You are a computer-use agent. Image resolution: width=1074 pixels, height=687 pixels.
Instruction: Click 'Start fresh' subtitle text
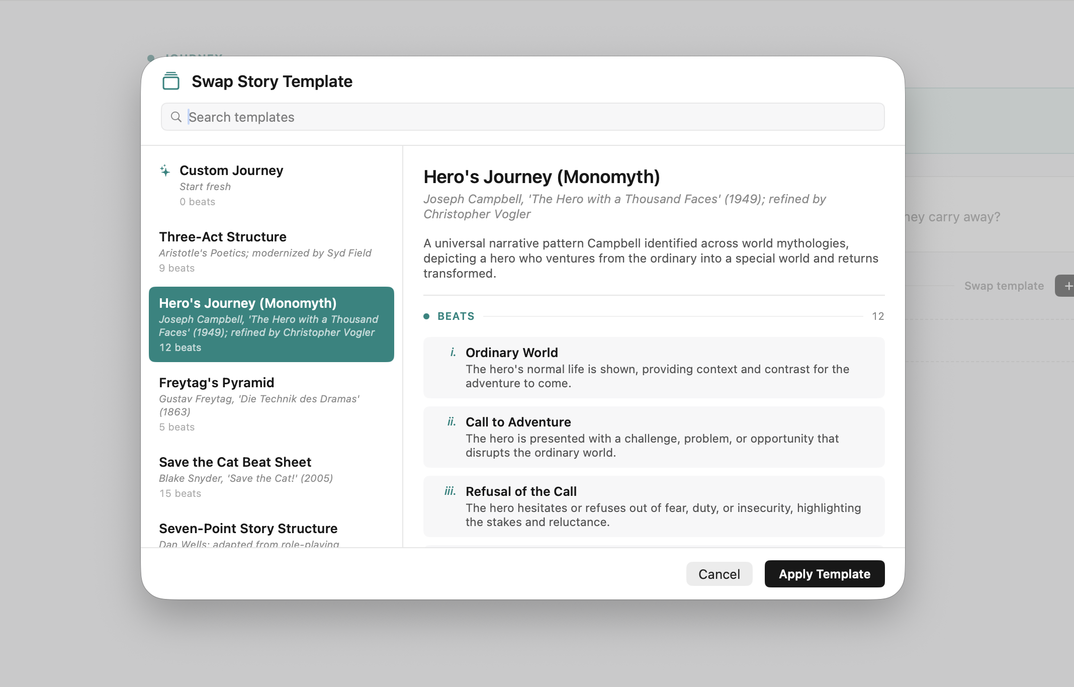click(205, 187)
